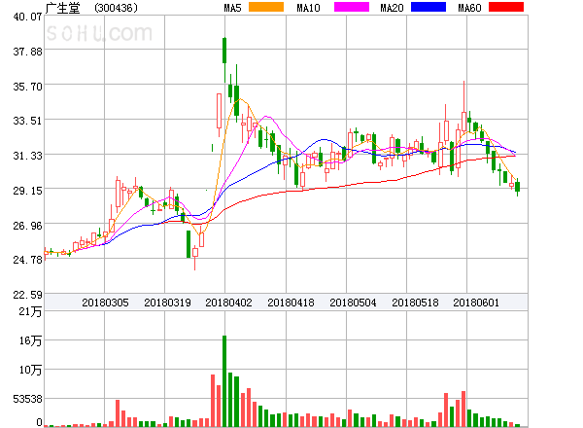The width and height of the screenshot is (583, 428).
Task: Click the 22.59 price axis label
Action: pos(27,295)
